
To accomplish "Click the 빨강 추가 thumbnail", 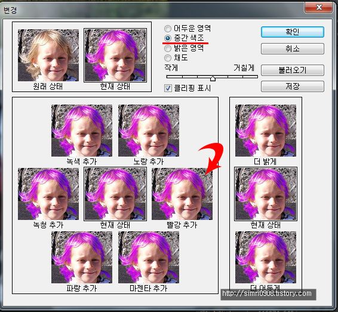I will point(182,194).
